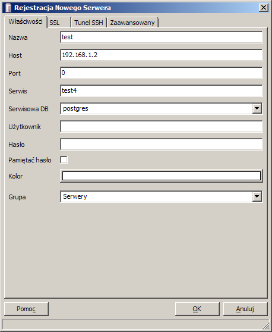Screen dimensions: 272x332
Task: Click the Użytkownik input field
Action: pyautogui.click(x=162, y=126)
